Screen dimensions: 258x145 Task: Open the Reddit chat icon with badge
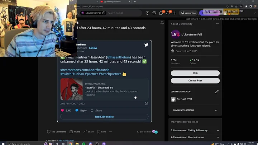pyautogui.click(x=161, y=13)
